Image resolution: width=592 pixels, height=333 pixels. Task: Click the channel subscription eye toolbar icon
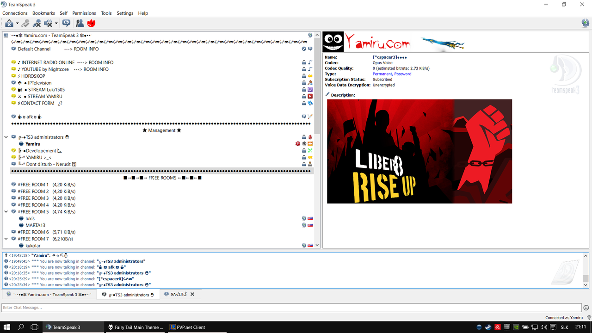66,23
